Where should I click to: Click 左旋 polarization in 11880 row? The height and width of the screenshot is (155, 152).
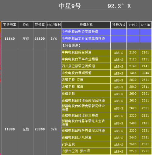[x=26, y=129]
